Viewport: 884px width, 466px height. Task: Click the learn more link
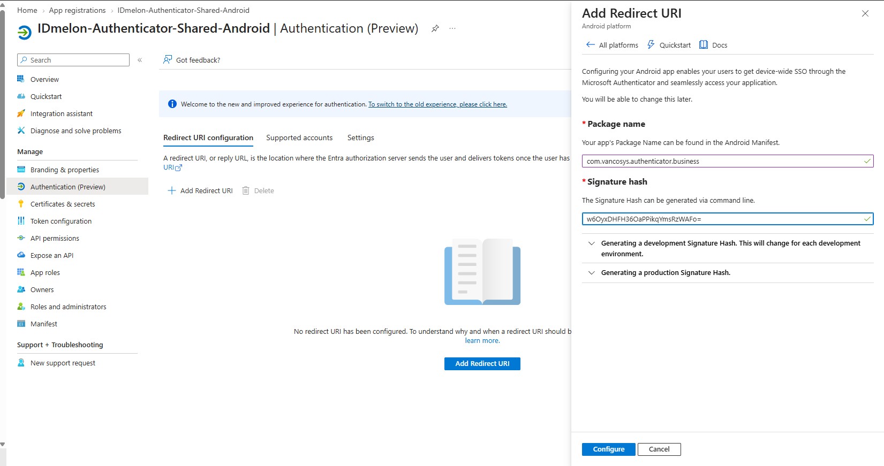click(482, 341)
